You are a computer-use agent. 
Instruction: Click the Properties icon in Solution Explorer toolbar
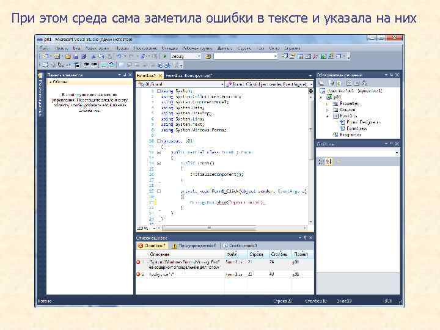[321, 83]
